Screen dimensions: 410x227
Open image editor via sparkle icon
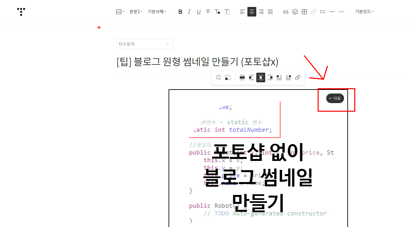[x=218, y=78]
